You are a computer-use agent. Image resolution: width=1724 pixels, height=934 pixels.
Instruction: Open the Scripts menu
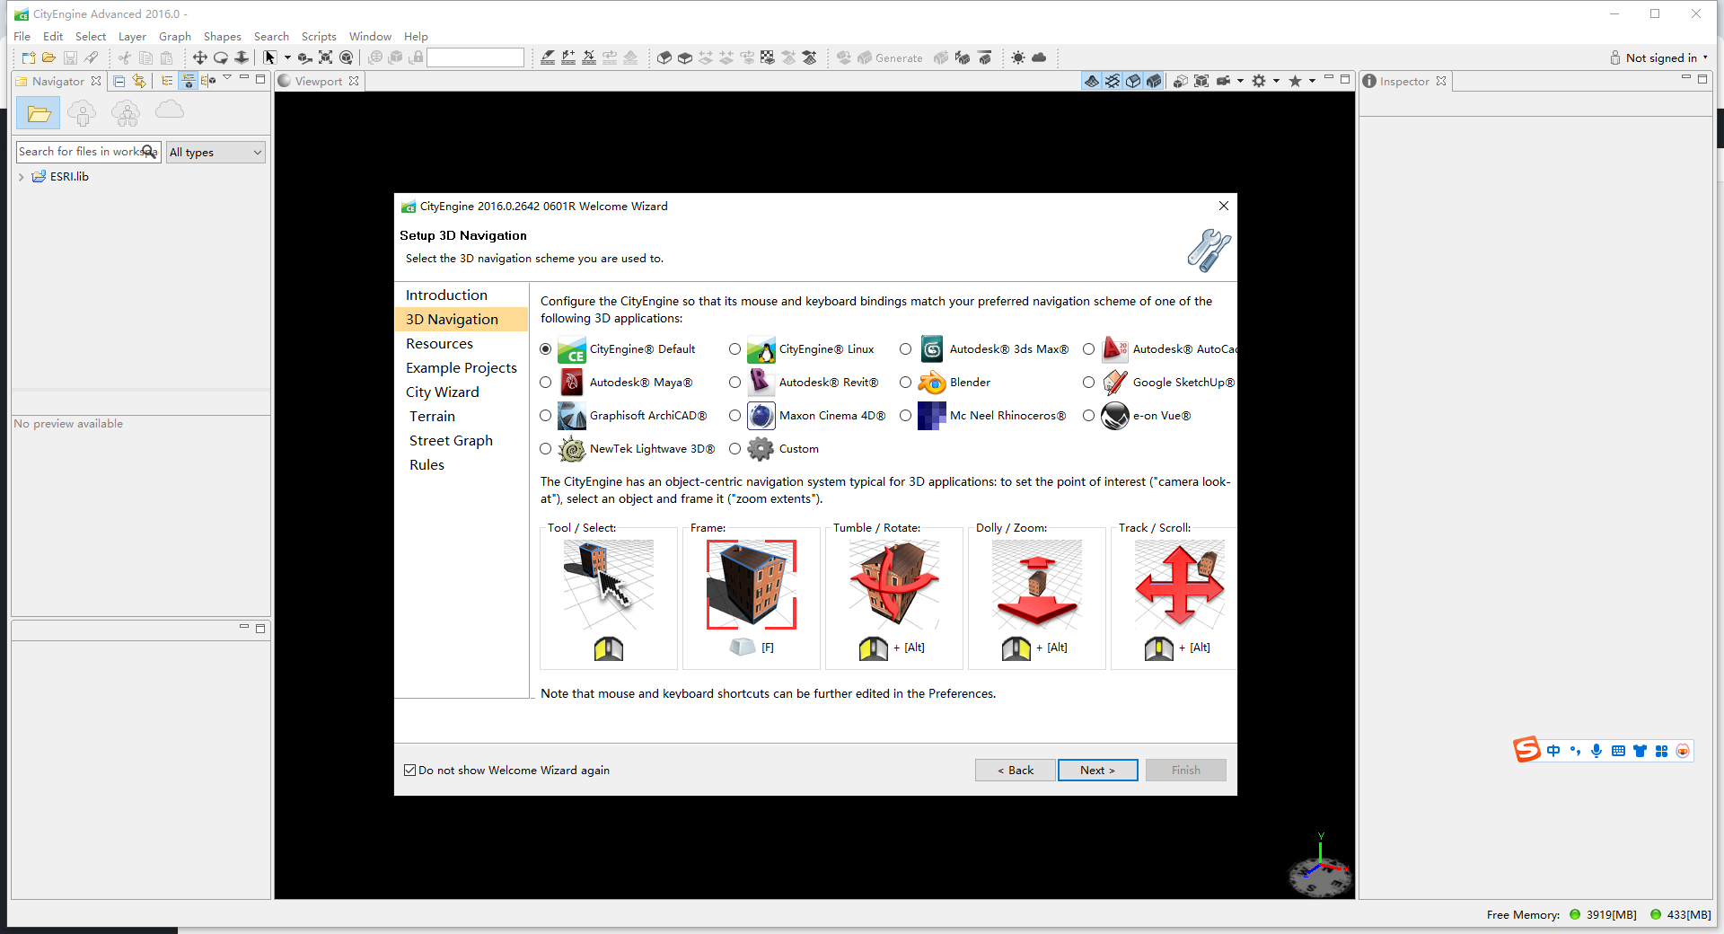tap(319, 36)
